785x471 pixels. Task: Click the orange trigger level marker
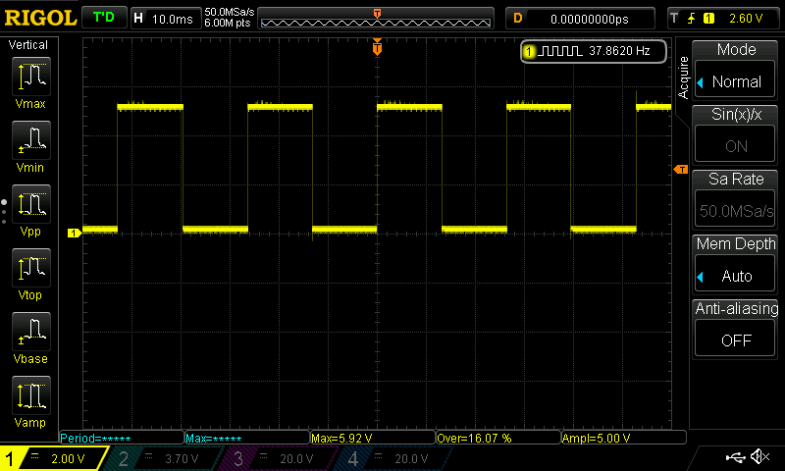click(x=680, y=171)
